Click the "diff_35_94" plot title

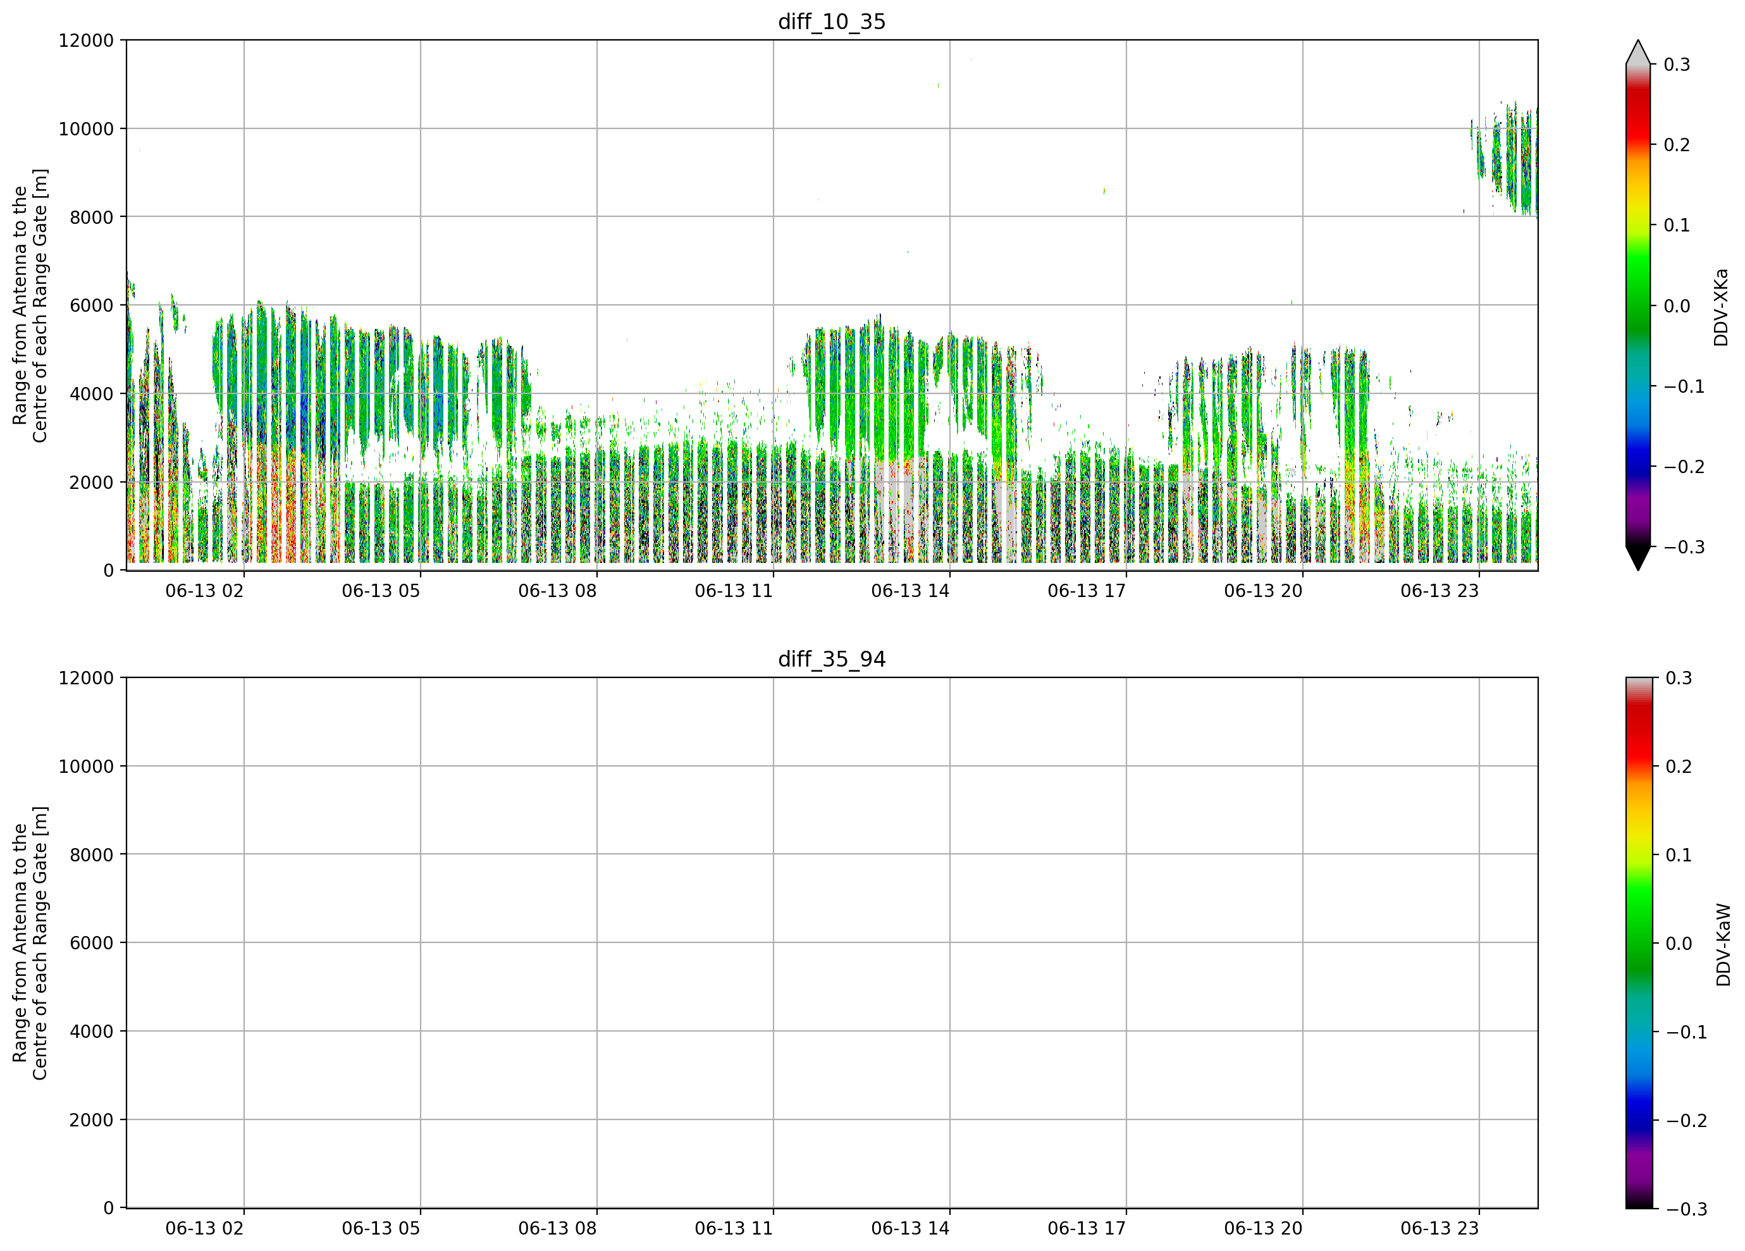(832, 660)
